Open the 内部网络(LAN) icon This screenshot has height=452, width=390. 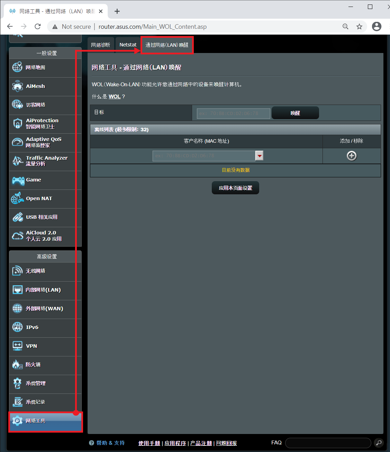click(x=17, y=290)
